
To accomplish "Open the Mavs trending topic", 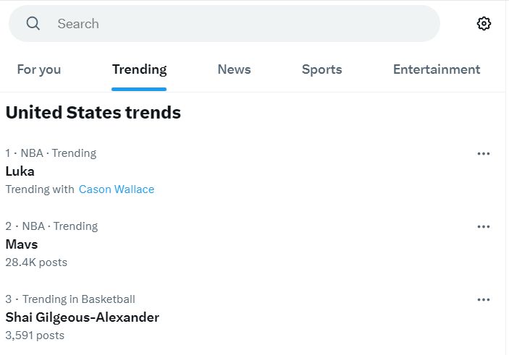I will point(22,244).
